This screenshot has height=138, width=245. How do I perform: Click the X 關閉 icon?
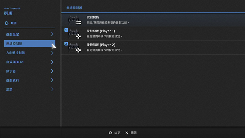coord(127,133)
